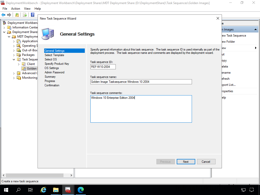Open the notification center icon

click(252, 190)
